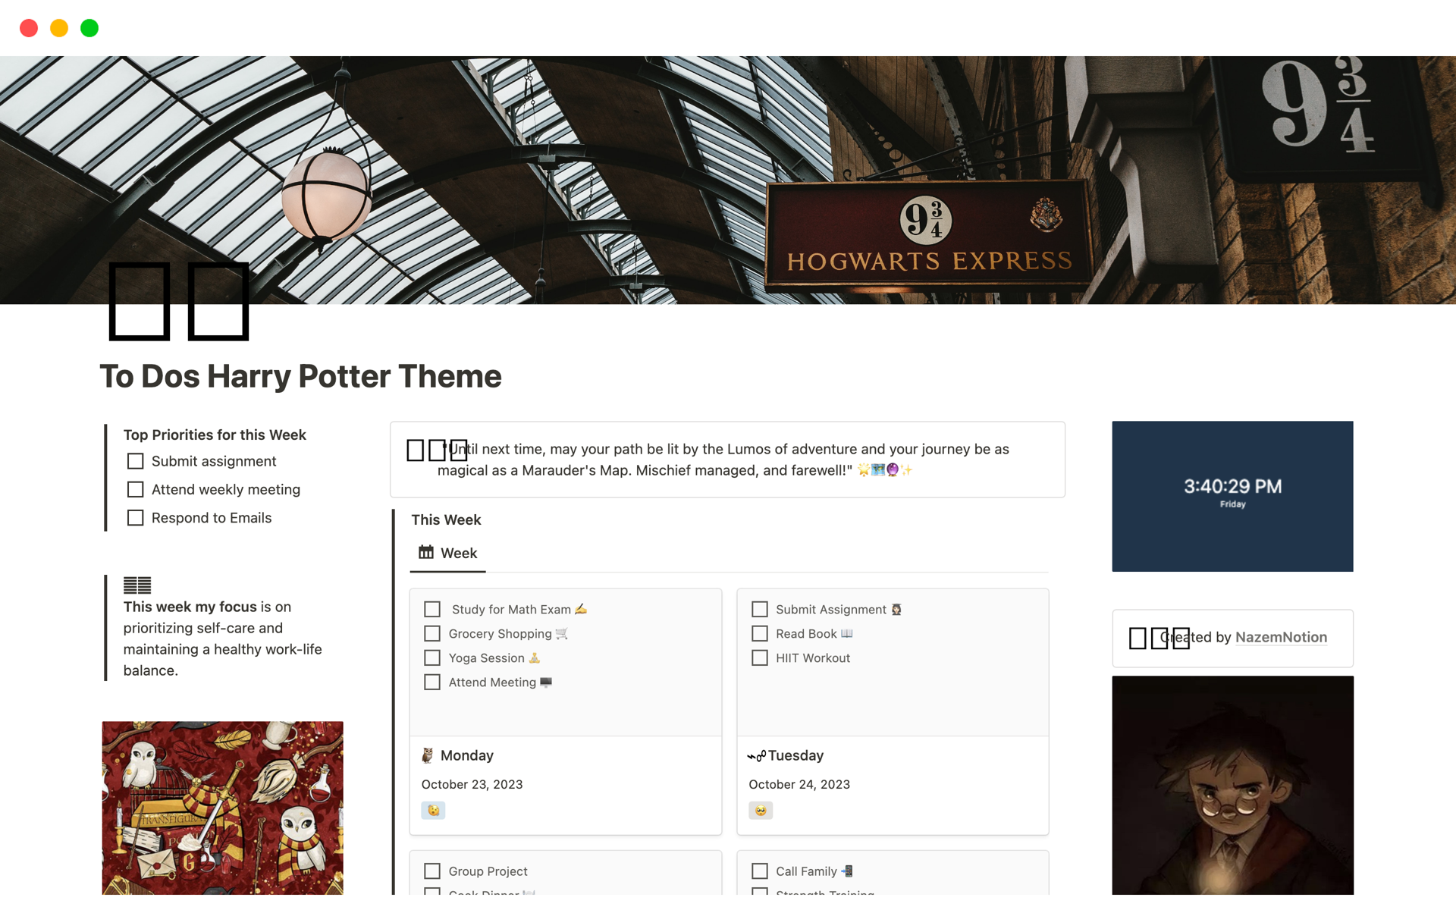Click the calendar icon beside Week tab

coord(426,552)
